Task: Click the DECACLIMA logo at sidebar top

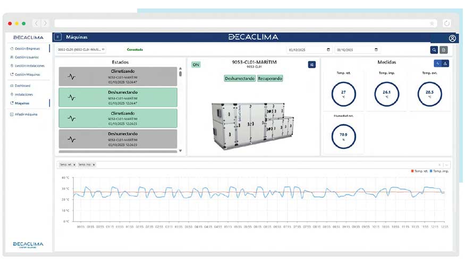Action: point(29,38)
